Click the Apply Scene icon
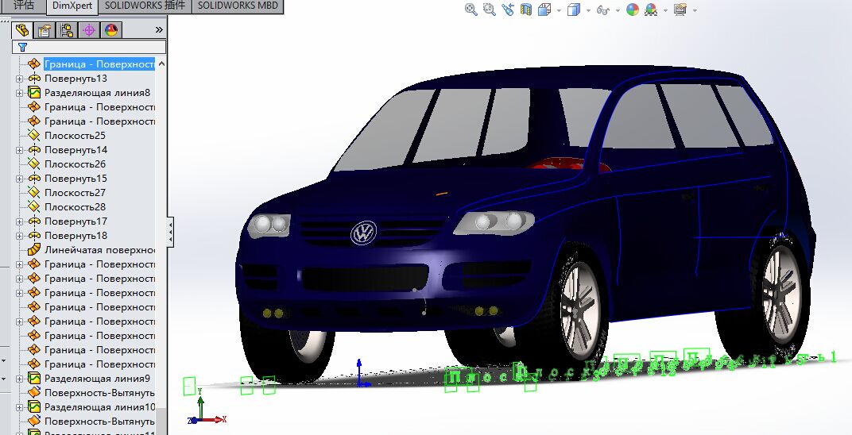The width and height of the screenshot is (852, 435). pyautogui.click(x=651, y=10)
